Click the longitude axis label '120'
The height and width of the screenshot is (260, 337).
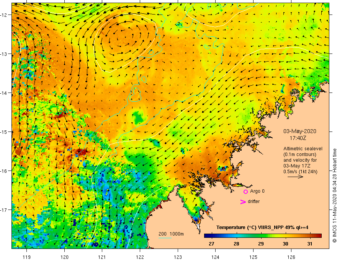(64, 257)
